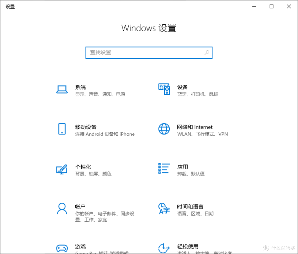Click the globe icon for 网络和 Internet
298x254 pixels.
pos(164,129)
